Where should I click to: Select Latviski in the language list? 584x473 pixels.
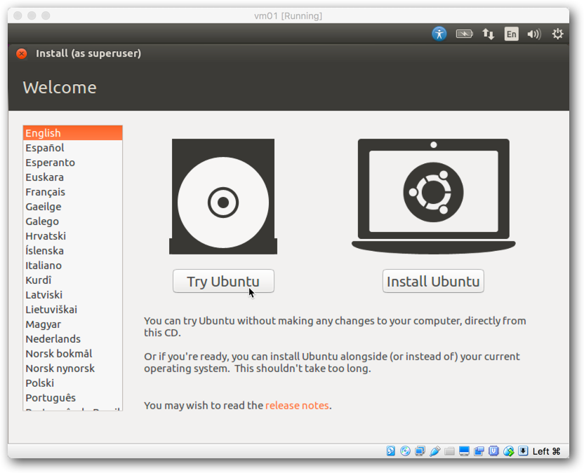(x=72, y=295)
